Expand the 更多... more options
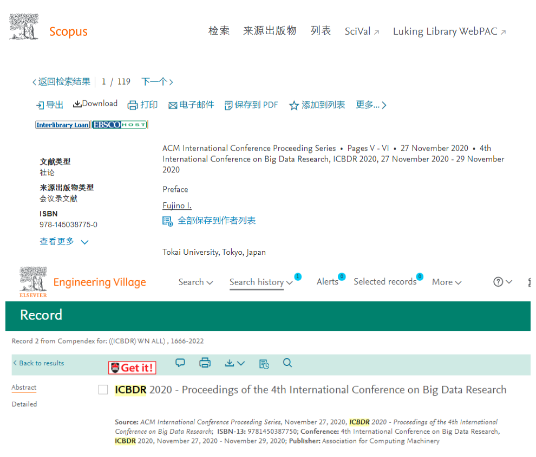The image size is (536, 457). tap(371, 105)
